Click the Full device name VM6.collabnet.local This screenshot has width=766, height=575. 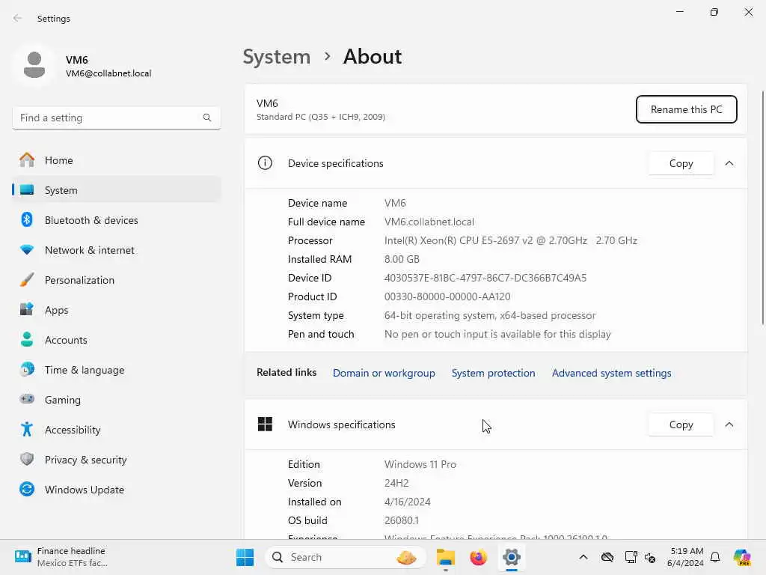pos(429,222)
